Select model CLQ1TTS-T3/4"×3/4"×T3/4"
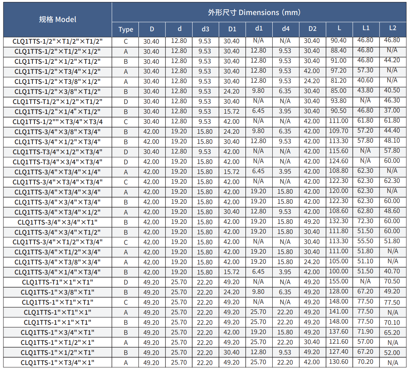 coord(58,162)
